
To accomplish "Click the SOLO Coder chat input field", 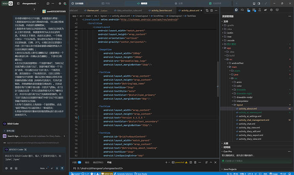I will pyautogui.click(x=34, y=158).
